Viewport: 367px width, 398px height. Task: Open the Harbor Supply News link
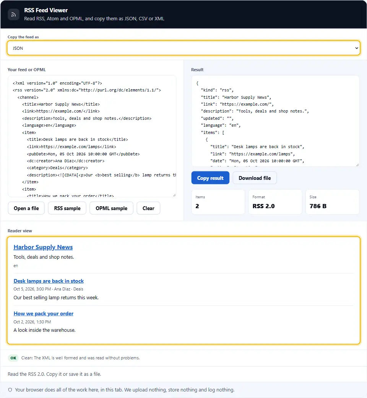(43, 247)
